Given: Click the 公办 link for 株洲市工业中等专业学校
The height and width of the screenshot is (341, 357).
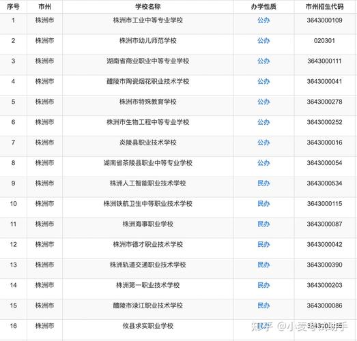Looking at the screenshot, I should coord(263,20).
